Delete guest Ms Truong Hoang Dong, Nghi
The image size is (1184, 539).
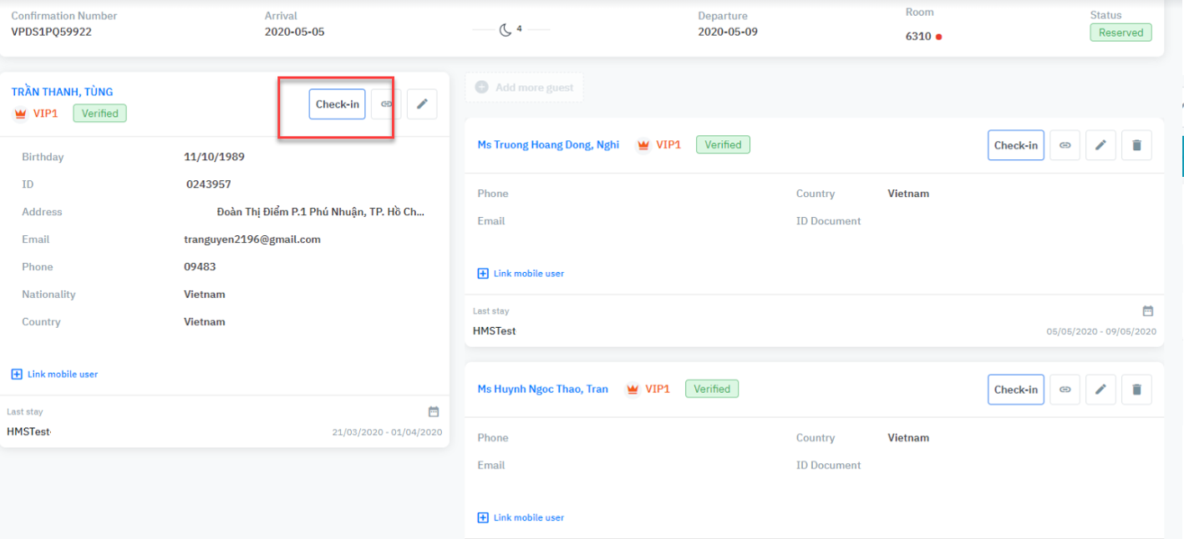(1136, 145)
